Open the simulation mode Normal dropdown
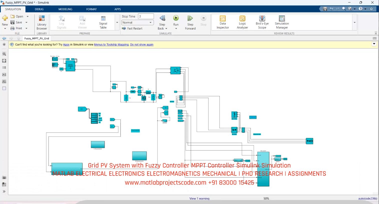Image resolution: width=379 pixels, height=204 pixels. point(137,22)
